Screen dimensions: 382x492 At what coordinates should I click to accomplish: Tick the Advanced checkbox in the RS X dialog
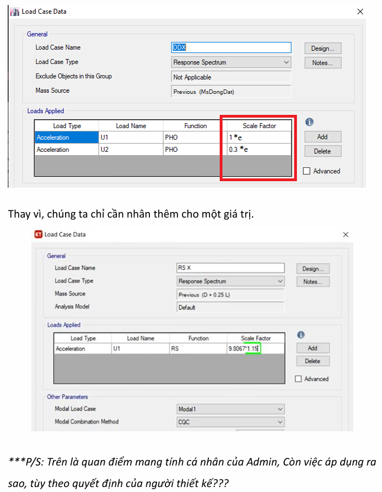click(299, 379)
